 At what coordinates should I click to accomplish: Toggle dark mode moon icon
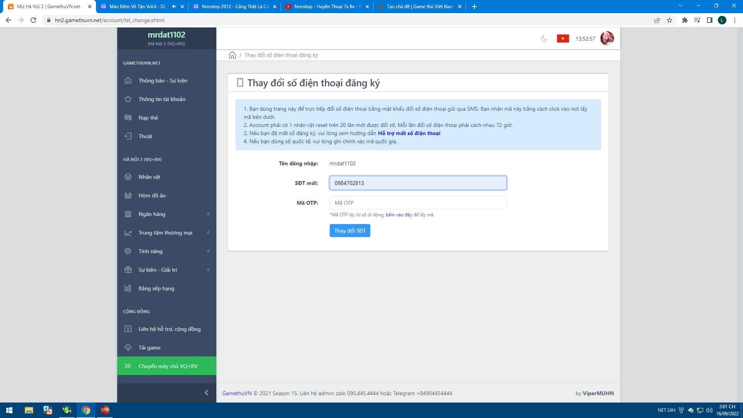tap(544, 38)
